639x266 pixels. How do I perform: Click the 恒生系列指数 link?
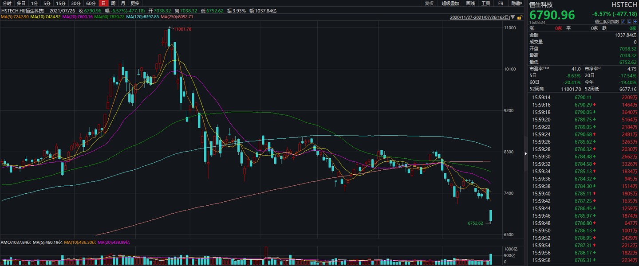[607, 21]
